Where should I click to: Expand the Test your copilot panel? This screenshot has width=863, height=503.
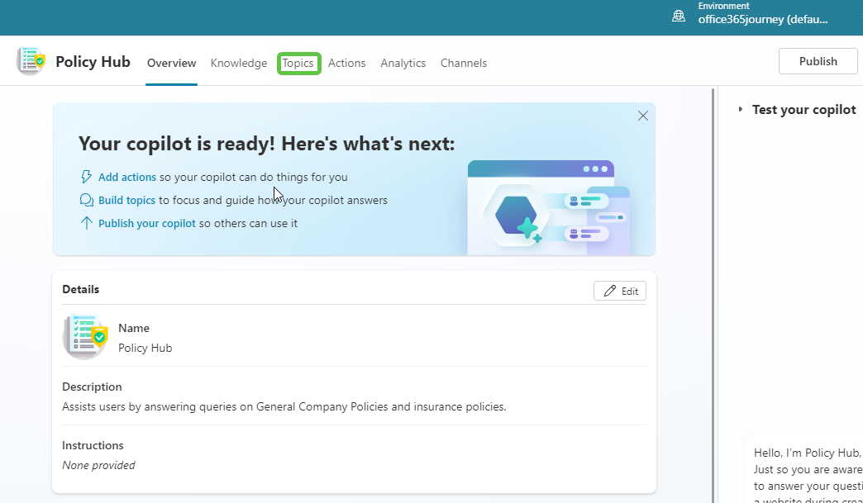(741, 109)
